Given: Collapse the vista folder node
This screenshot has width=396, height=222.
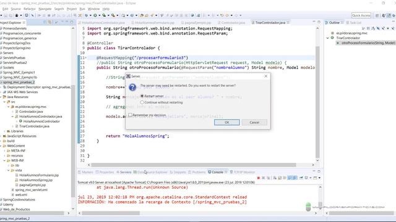Looking at the screenshot, I should pos(9,170).
